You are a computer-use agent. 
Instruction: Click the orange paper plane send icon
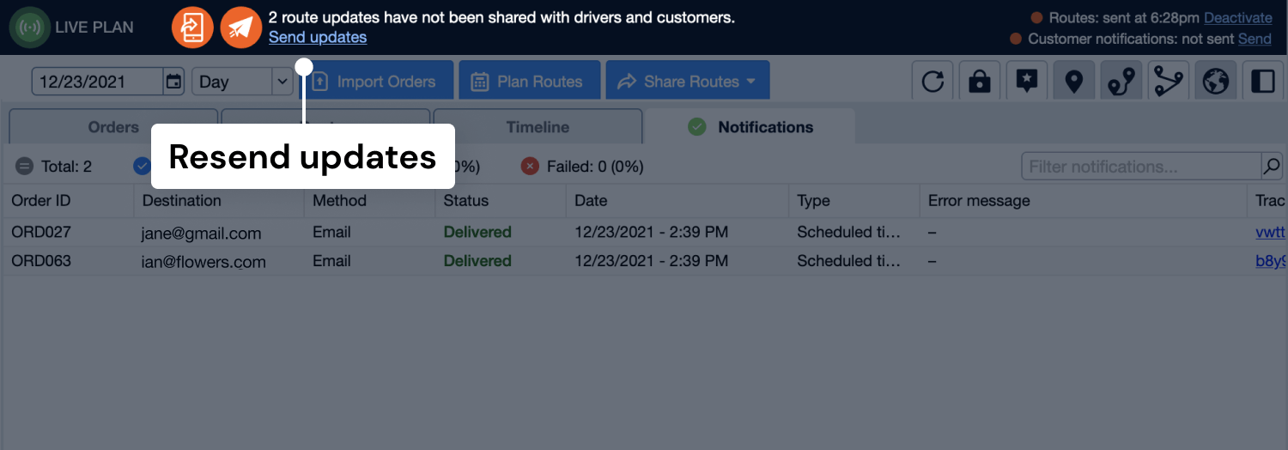241,27
